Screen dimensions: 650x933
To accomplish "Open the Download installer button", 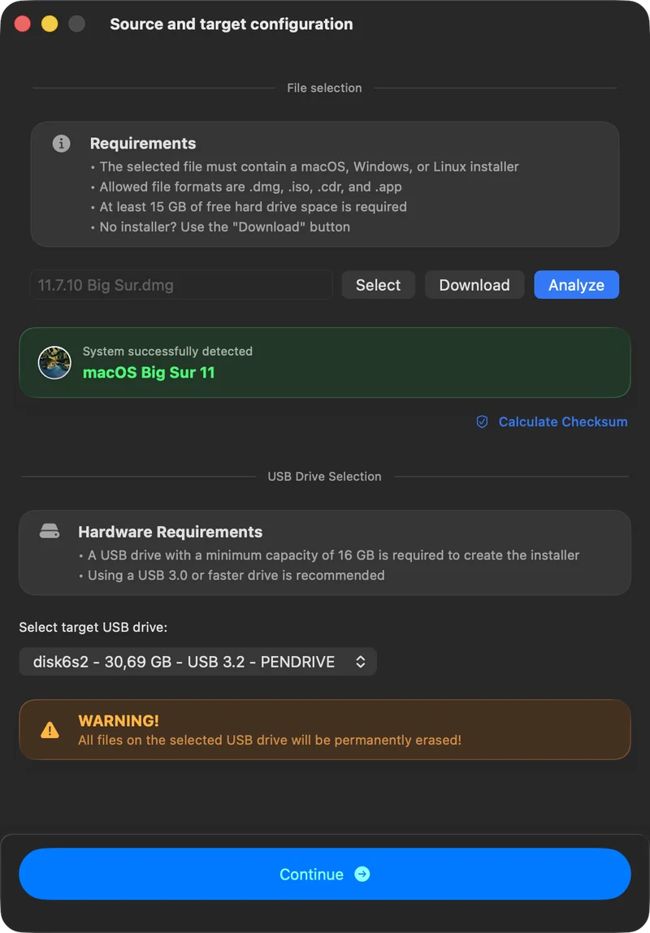I will pyautogui.click(x=474, y=285).
